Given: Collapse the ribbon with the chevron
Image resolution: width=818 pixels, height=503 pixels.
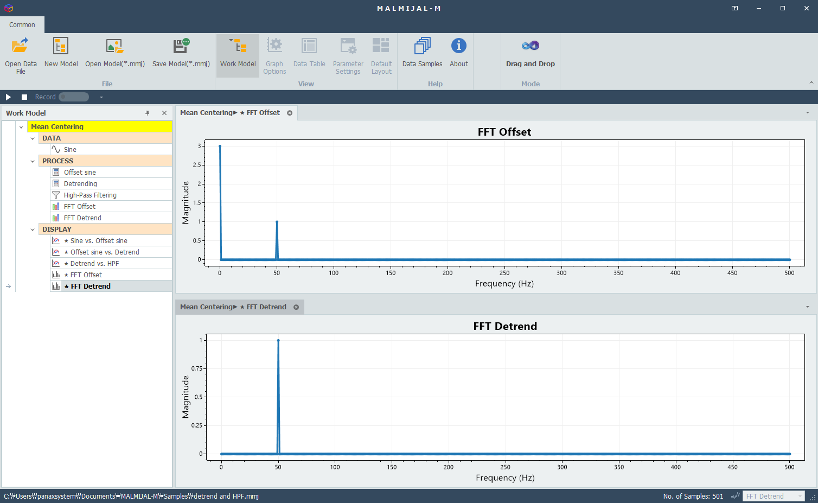Looking at the screenshot, I should (811, 82).
